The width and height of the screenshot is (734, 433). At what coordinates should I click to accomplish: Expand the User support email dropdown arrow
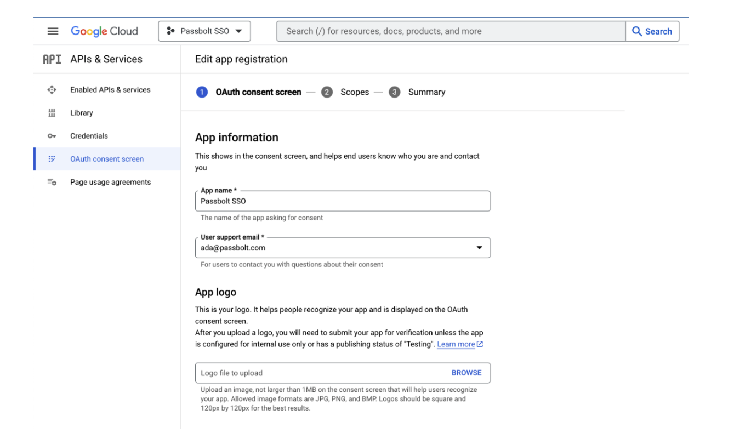point(480,248)
